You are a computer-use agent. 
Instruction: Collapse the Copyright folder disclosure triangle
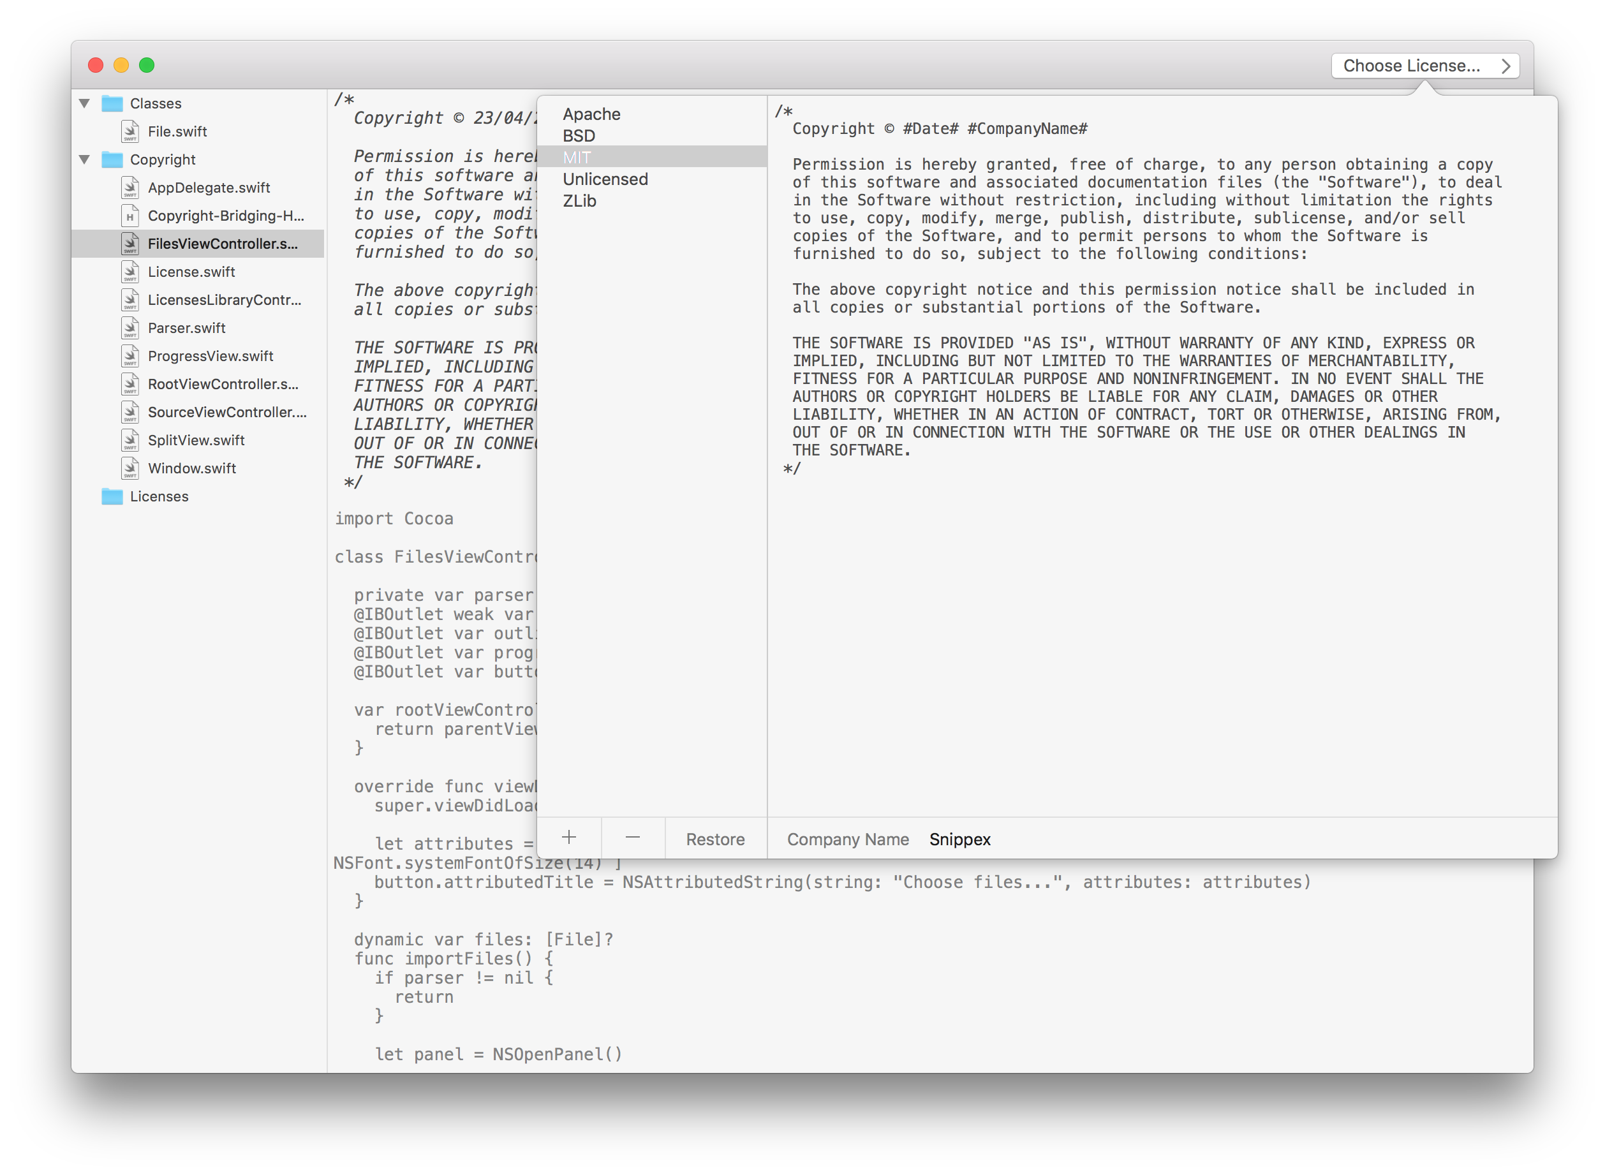point(85,160)
